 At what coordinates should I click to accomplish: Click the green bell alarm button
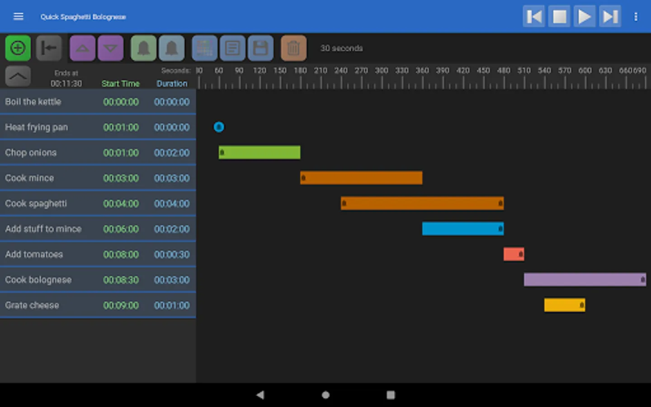tap(143, 48)
